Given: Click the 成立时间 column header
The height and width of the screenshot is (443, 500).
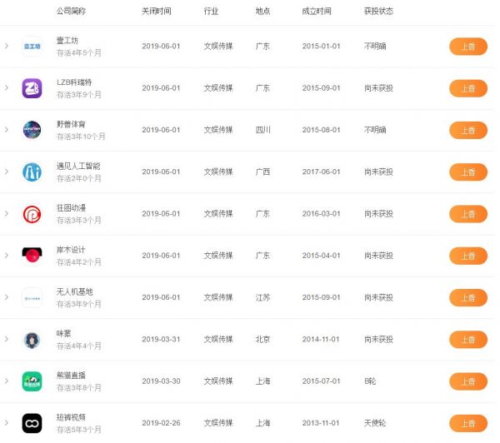Looking at the screenshot, I should pyautogui.click(x=317, y=11).
